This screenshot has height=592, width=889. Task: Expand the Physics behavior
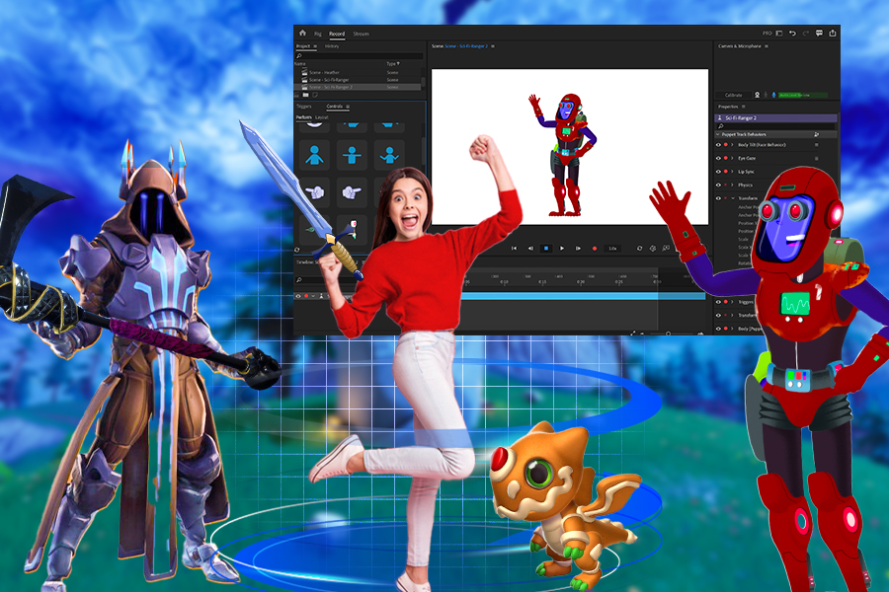point(732,185)
